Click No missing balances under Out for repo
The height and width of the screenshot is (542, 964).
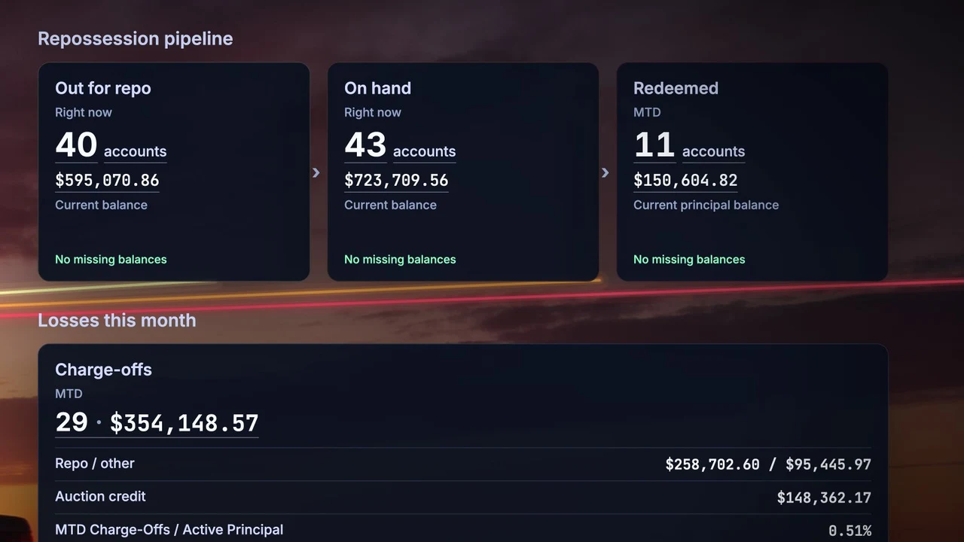(111, 260)
